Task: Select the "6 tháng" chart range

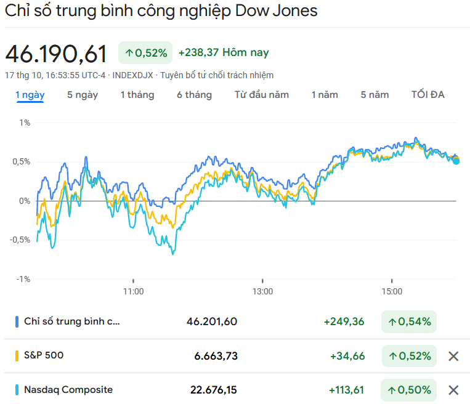Action: coord(194,95)
